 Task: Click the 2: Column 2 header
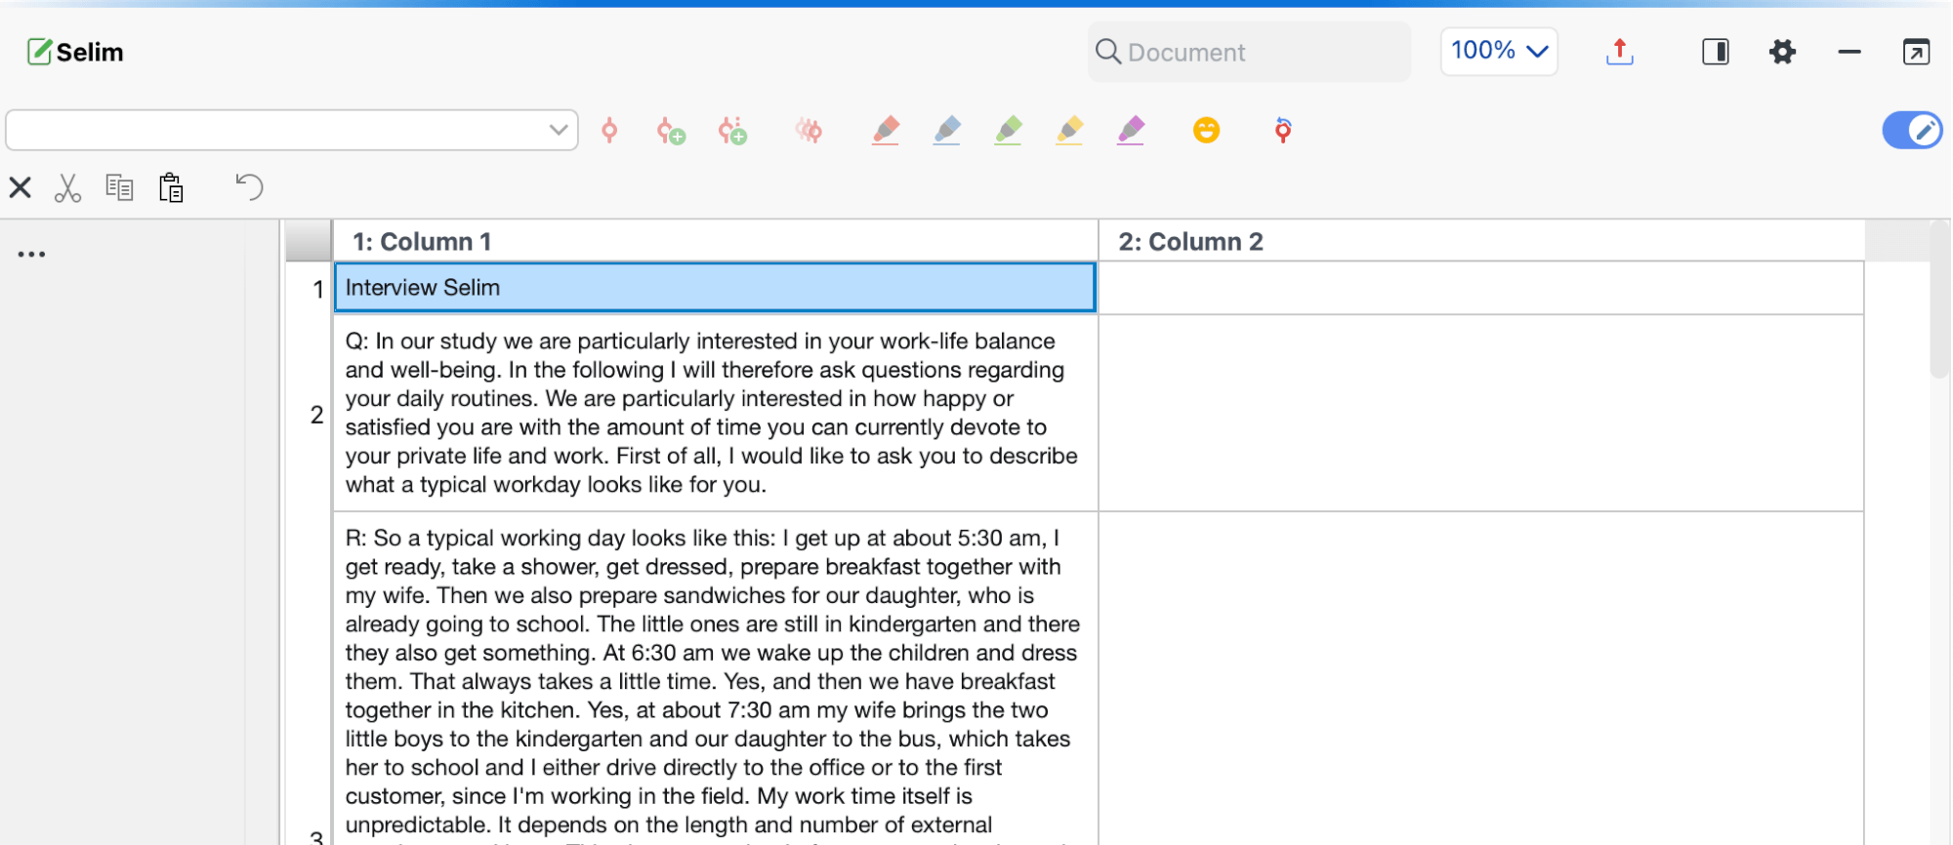tap(1481, 241)
